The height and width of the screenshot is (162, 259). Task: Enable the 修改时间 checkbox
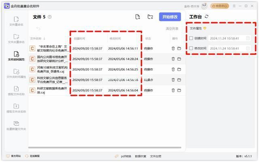(x=191, y=48)
